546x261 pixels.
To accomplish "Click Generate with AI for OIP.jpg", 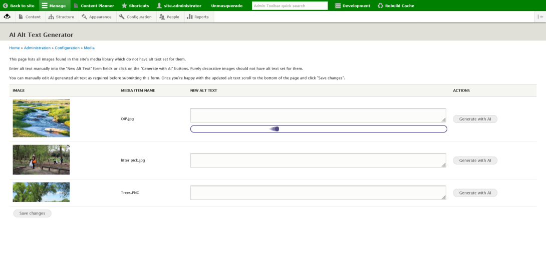I will (475, 119).
